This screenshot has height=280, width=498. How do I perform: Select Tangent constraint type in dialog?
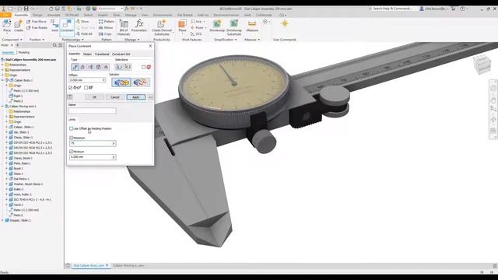(90, 67)
